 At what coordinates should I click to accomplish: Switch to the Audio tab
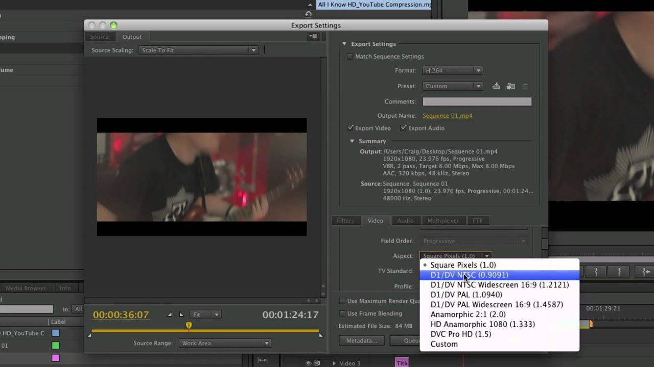tap(406, 220)
